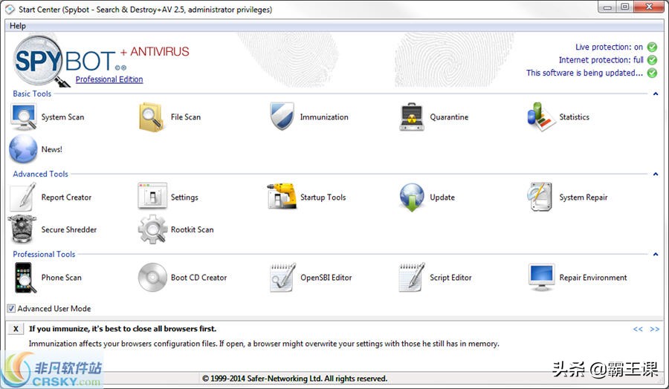Click the Secure Shredder label
The width and height of the screenshot is (669, 389).
pyautogui.click(x=68, y=229)
